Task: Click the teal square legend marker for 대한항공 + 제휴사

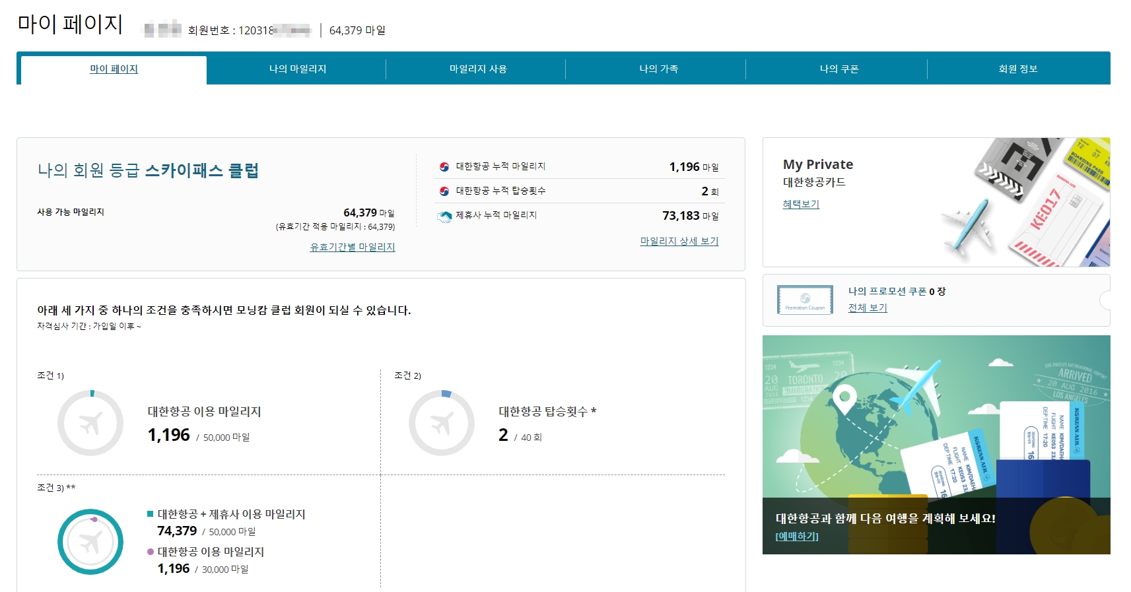Action: [x=151, y=513]
